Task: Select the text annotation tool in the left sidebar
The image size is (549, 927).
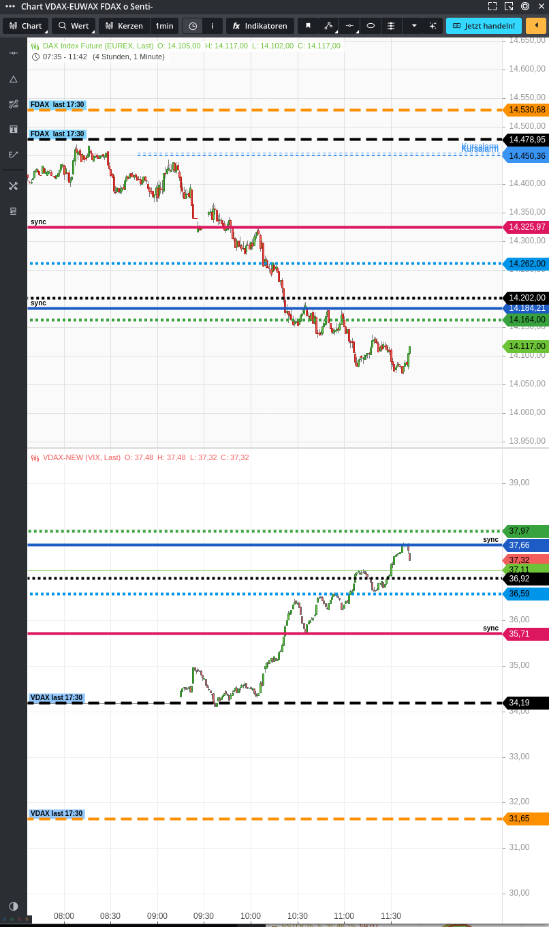Action: pos(13,129)
